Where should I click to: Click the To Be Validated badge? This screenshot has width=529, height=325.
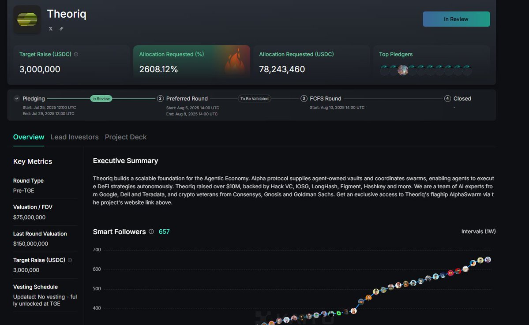coord(255,99)
